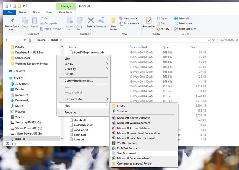This screenshot has height=170, width=239.
Task: Expand the View submenu arrow
Action: point(107,59)
